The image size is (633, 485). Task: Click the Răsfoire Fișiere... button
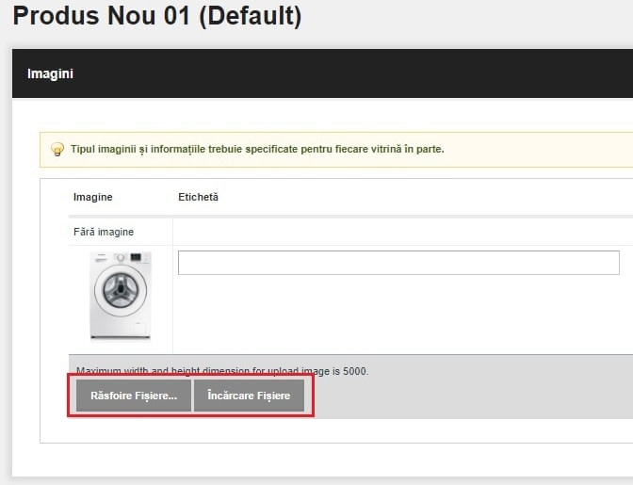[x=134, y=396]
